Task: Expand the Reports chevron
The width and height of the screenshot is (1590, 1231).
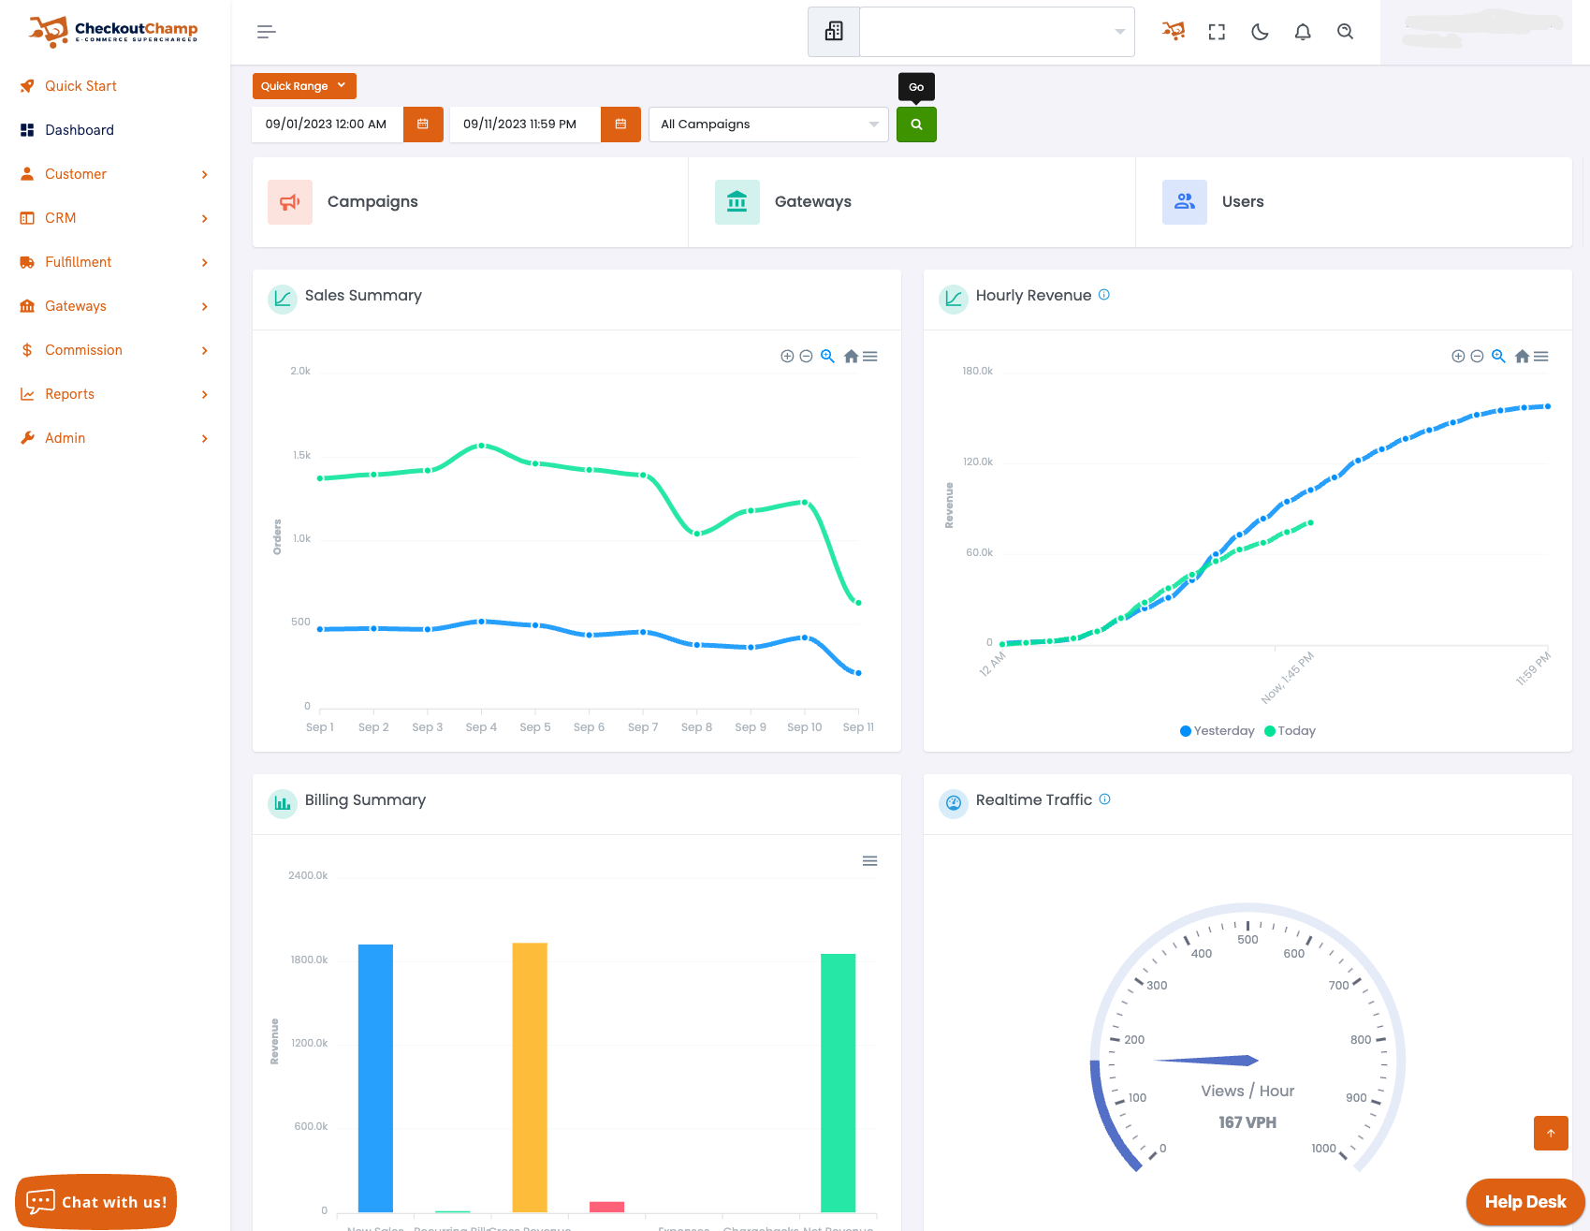Action: click(x=204, y=395)
